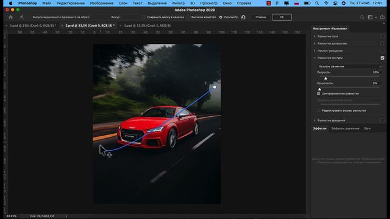Switch to the Эффекты движения tab
Screen dimensions: 390x219
tap(346, 128)
